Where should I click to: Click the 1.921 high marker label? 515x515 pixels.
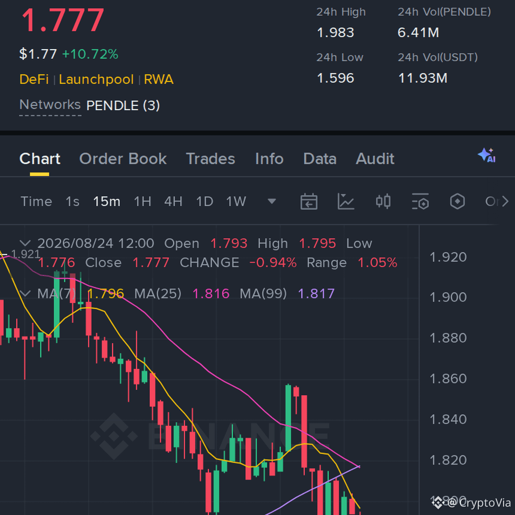pos(26,254)
